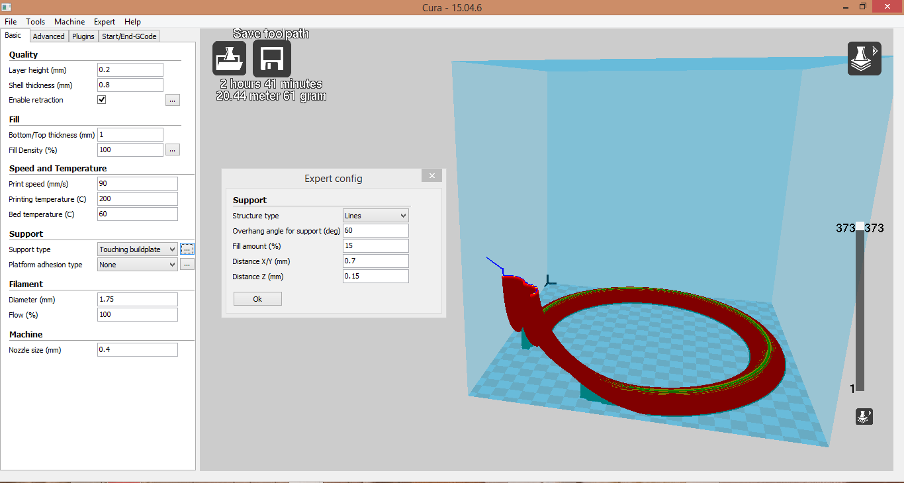This screenshot has width=904, height=483.
Task: Toggle Enable retraction checkbox
Action: point(102,100)
